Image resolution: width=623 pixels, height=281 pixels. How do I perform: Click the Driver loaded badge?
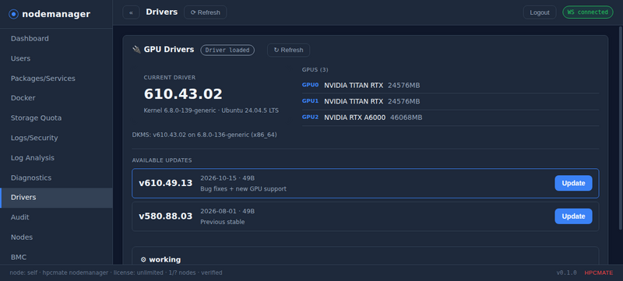[x=227, y=50]
